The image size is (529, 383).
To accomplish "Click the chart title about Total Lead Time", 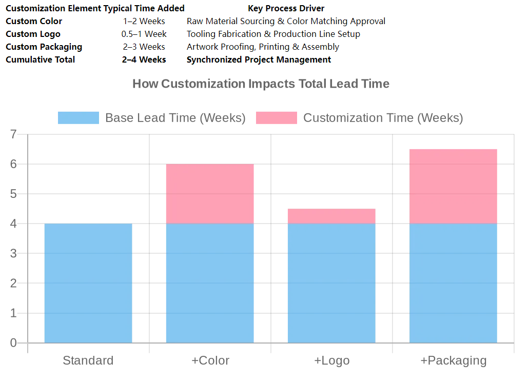I will (261, 84).
